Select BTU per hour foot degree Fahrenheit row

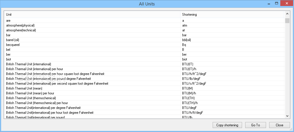point(144,113)
